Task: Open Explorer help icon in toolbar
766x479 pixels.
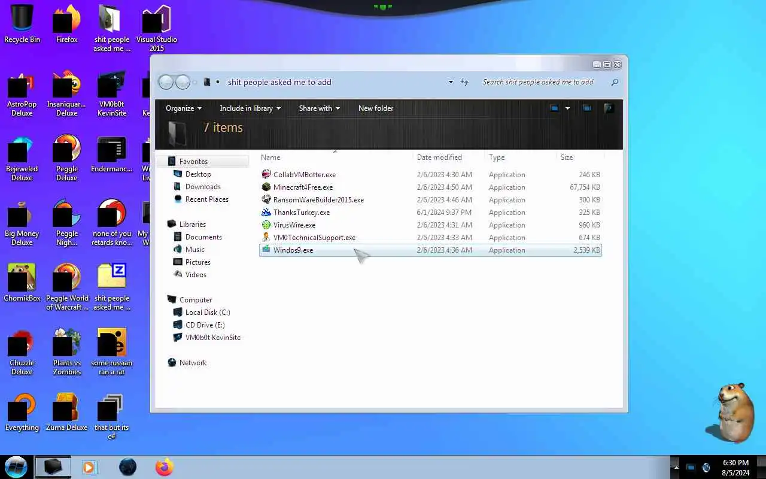Action: (609, 108)
